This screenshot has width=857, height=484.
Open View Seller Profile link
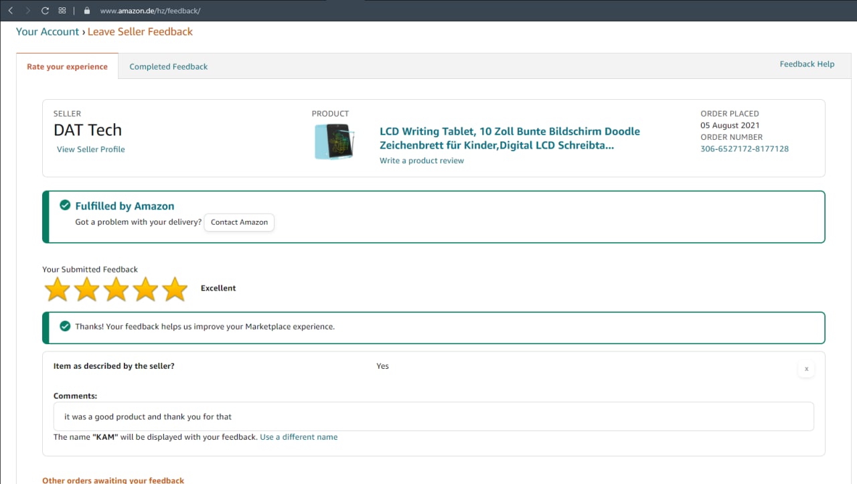(90, 149)
